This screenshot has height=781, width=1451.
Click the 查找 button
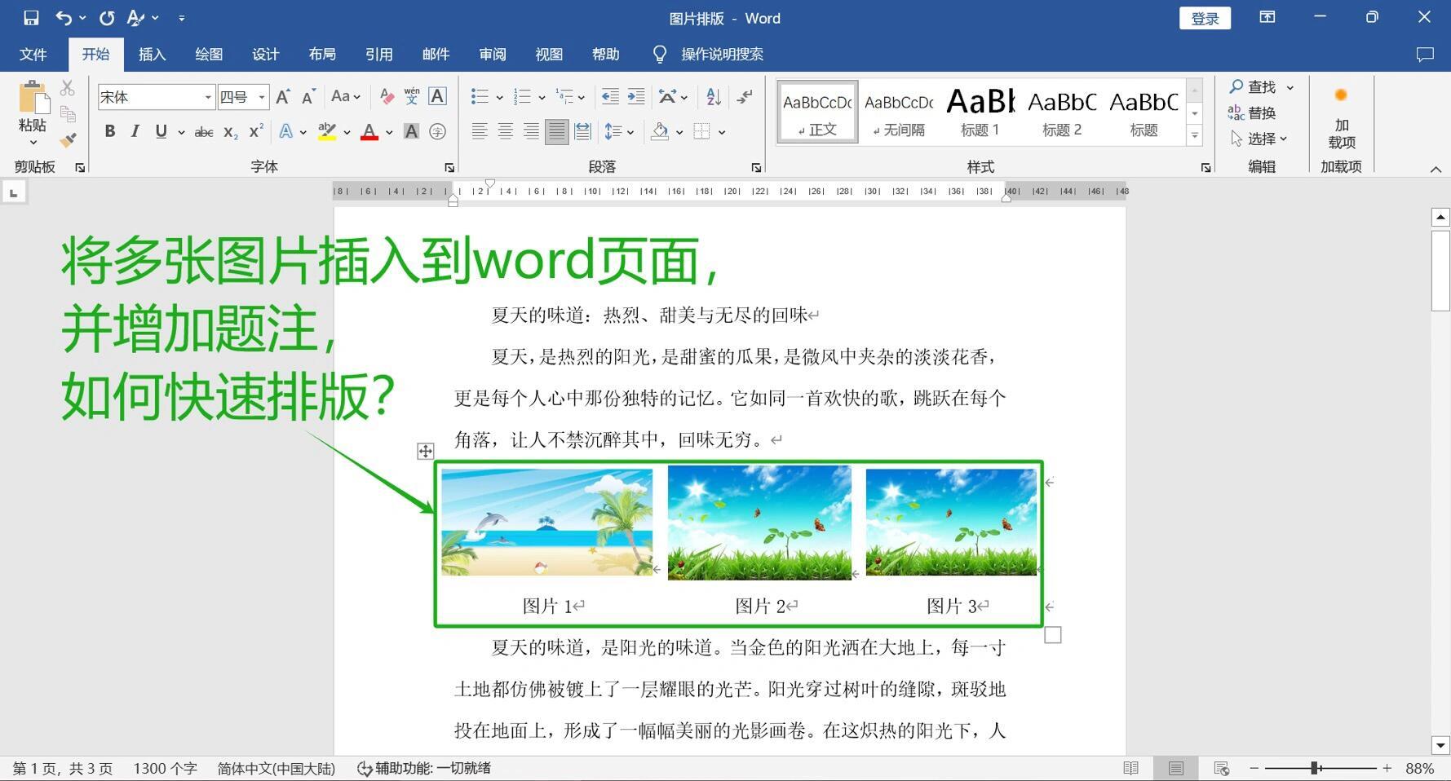click(1253, 86)
